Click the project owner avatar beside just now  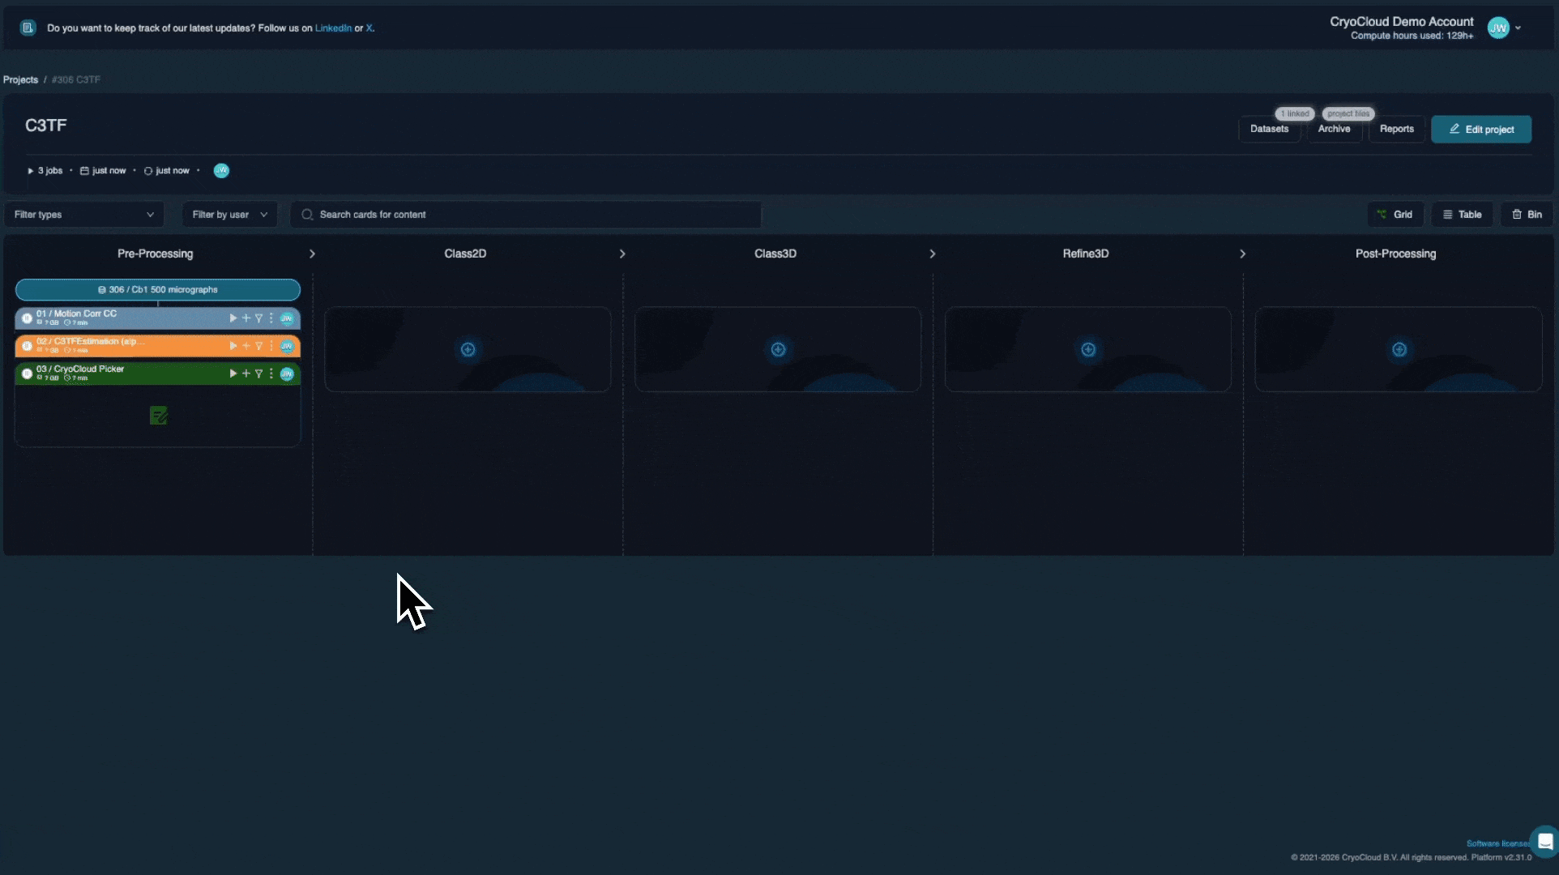(221, 170)
